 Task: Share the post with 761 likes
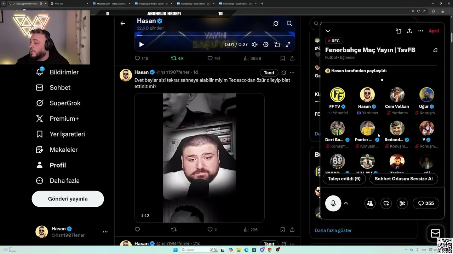292,58
